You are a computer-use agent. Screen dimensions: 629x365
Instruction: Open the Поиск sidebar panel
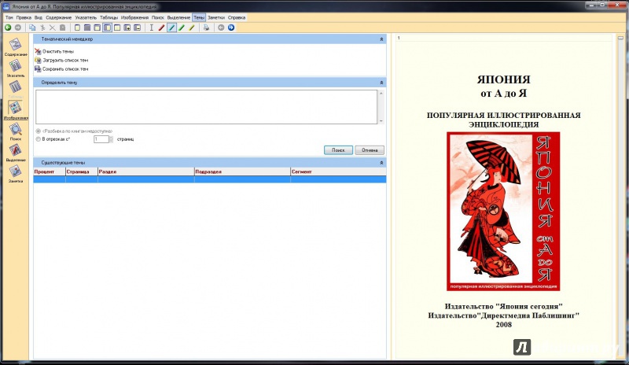[x=16, y=131]
